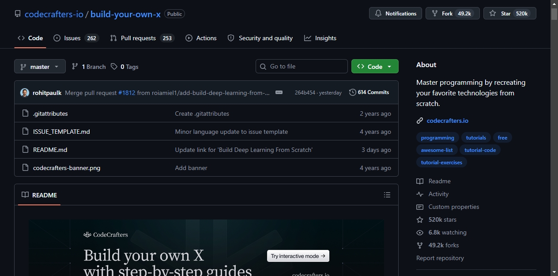Select the 'tutorial-code' topic tag

480,150
